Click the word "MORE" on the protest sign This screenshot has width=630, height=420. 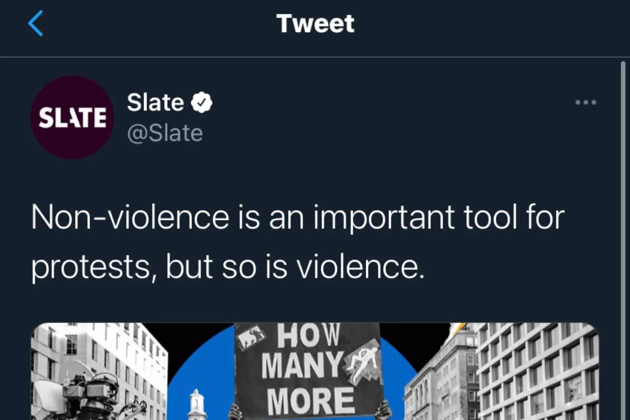(x=310, y=401)
